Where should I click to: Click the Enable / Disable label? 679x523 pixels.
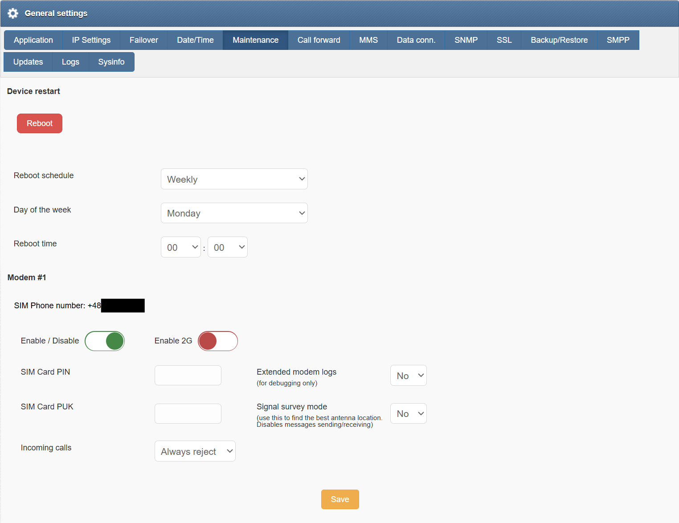(x=50, y=341)
